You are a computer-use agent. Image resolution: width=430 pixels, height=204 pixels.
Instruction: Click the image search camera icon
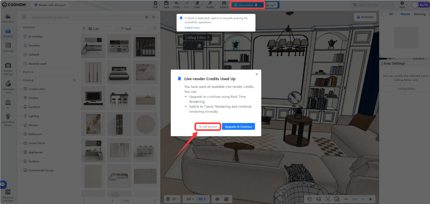(x=147, y=17)
